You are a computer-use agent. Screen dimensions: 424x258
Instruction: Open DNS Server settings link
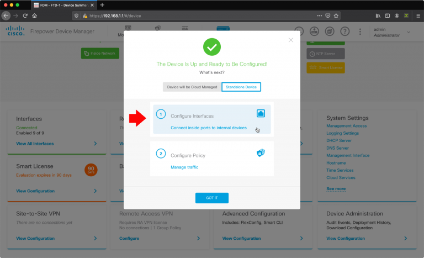pyautogui.click(x=337, y=148)
